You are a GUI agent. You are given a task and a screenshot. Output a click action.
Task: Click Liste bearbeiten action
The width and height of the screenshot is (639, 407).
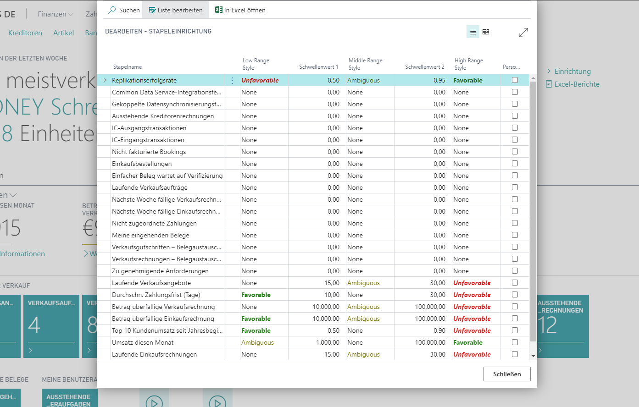[176, 10]
